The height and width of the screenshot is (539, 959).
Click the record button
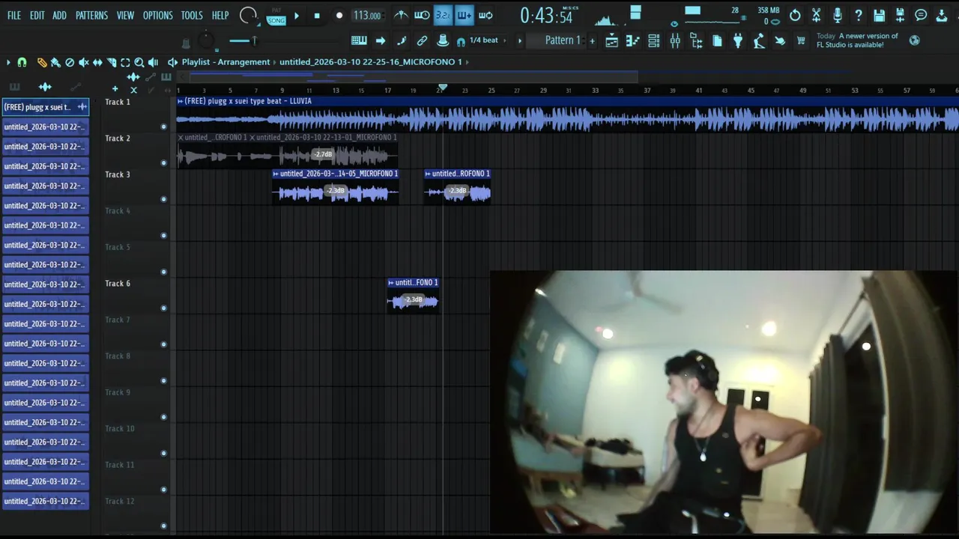[339, 15]
